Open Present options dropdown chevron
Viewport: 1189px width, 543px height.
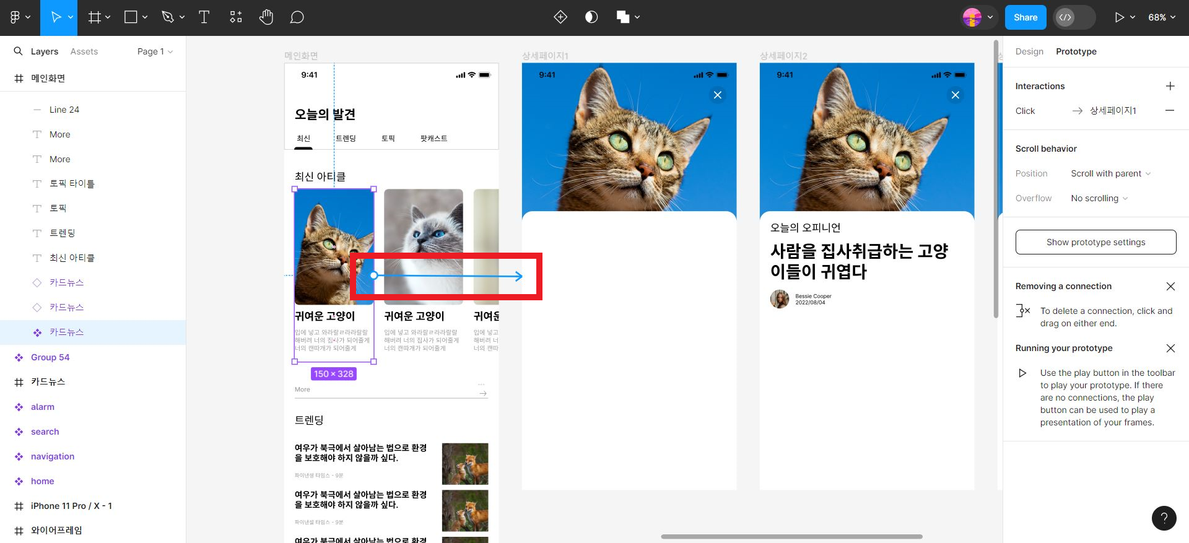coord(1133,17)
